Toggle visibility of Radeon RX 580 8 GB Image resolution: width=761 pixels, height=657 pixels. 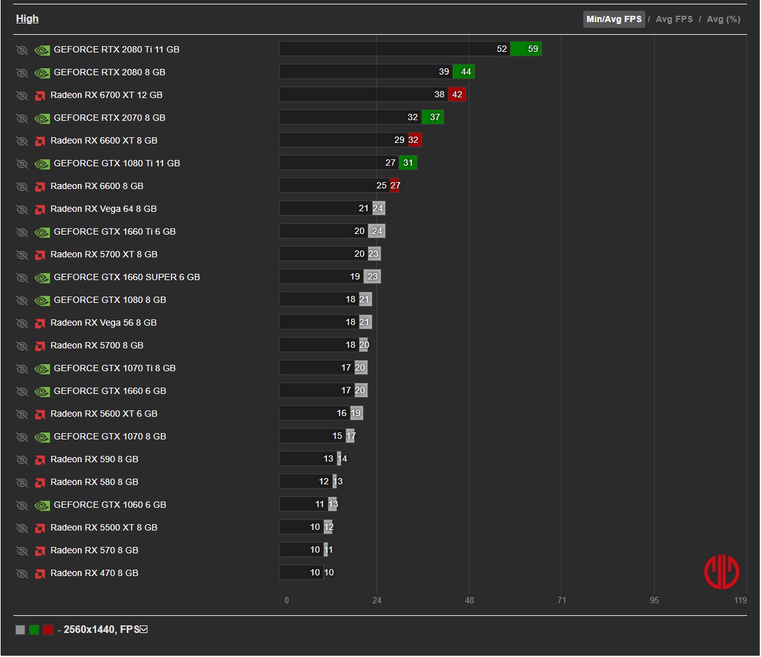click(22, 482)
